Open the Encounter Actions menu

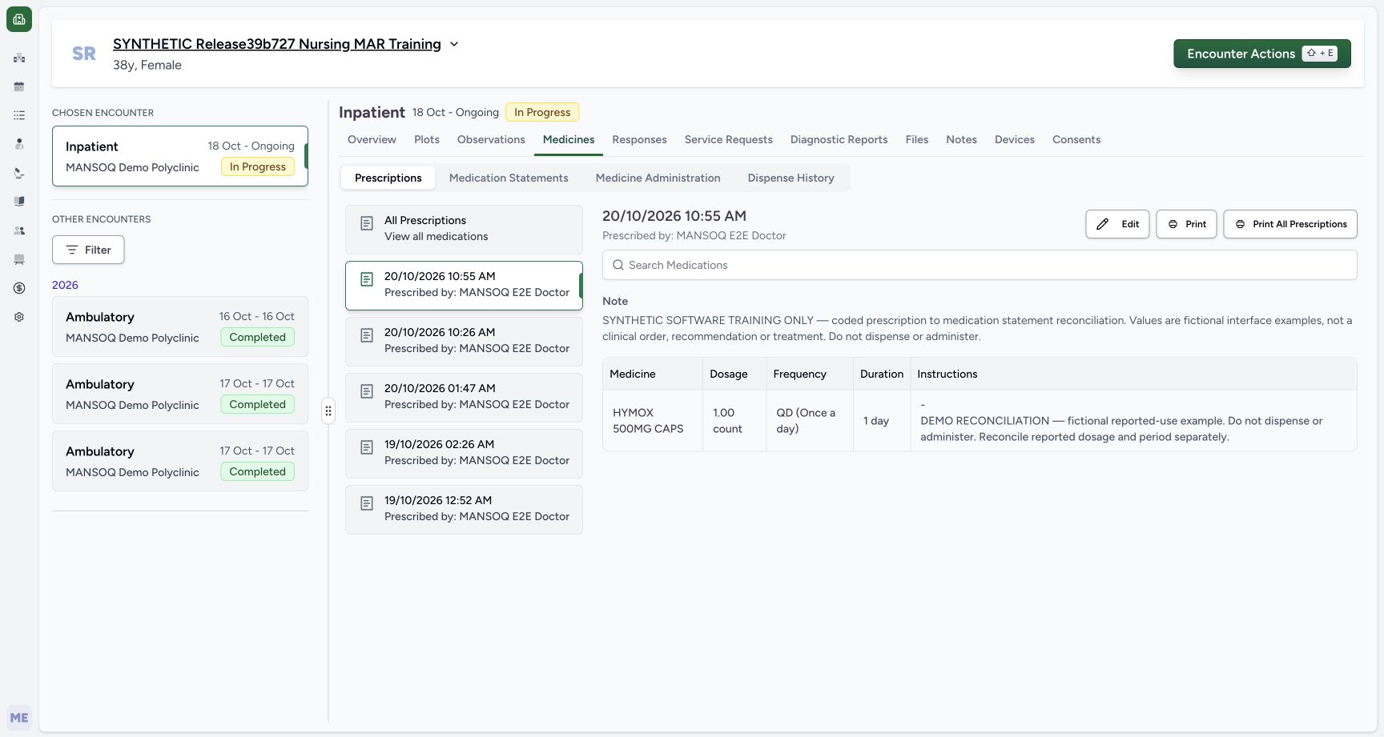[x=1261, y=54]
